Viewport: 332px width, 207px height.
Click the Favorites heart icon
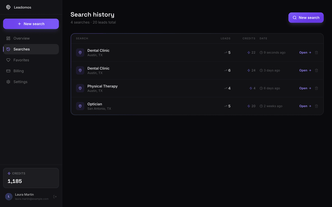pos(8,60)
